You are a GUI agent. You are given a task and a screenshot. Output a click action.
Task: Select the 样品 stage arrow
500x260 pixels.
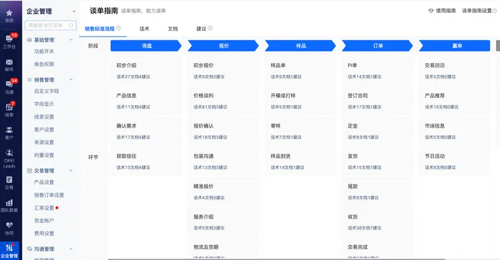click(x=301, y=45)
